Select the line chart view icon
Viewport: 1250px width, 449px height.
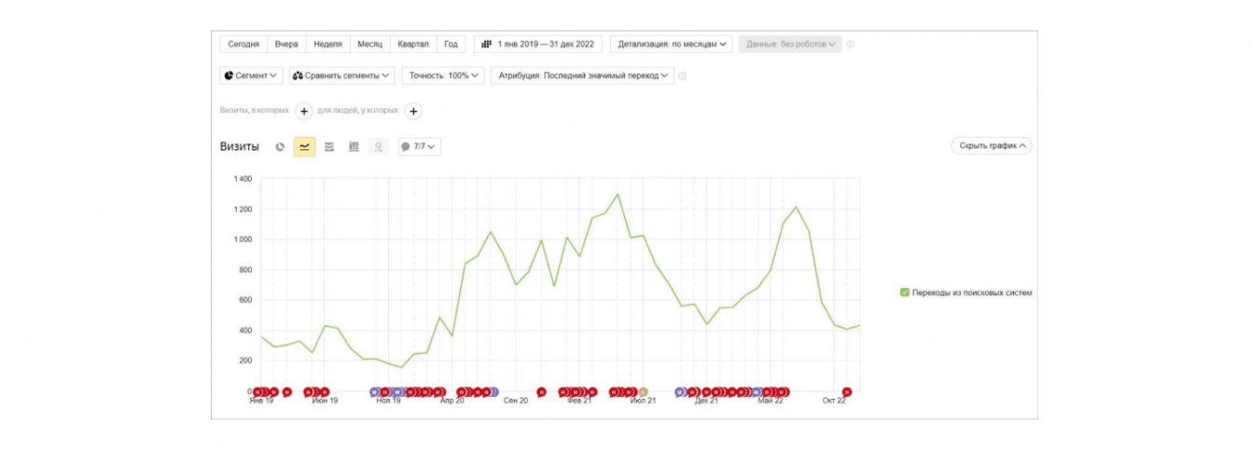click(304, 146)
